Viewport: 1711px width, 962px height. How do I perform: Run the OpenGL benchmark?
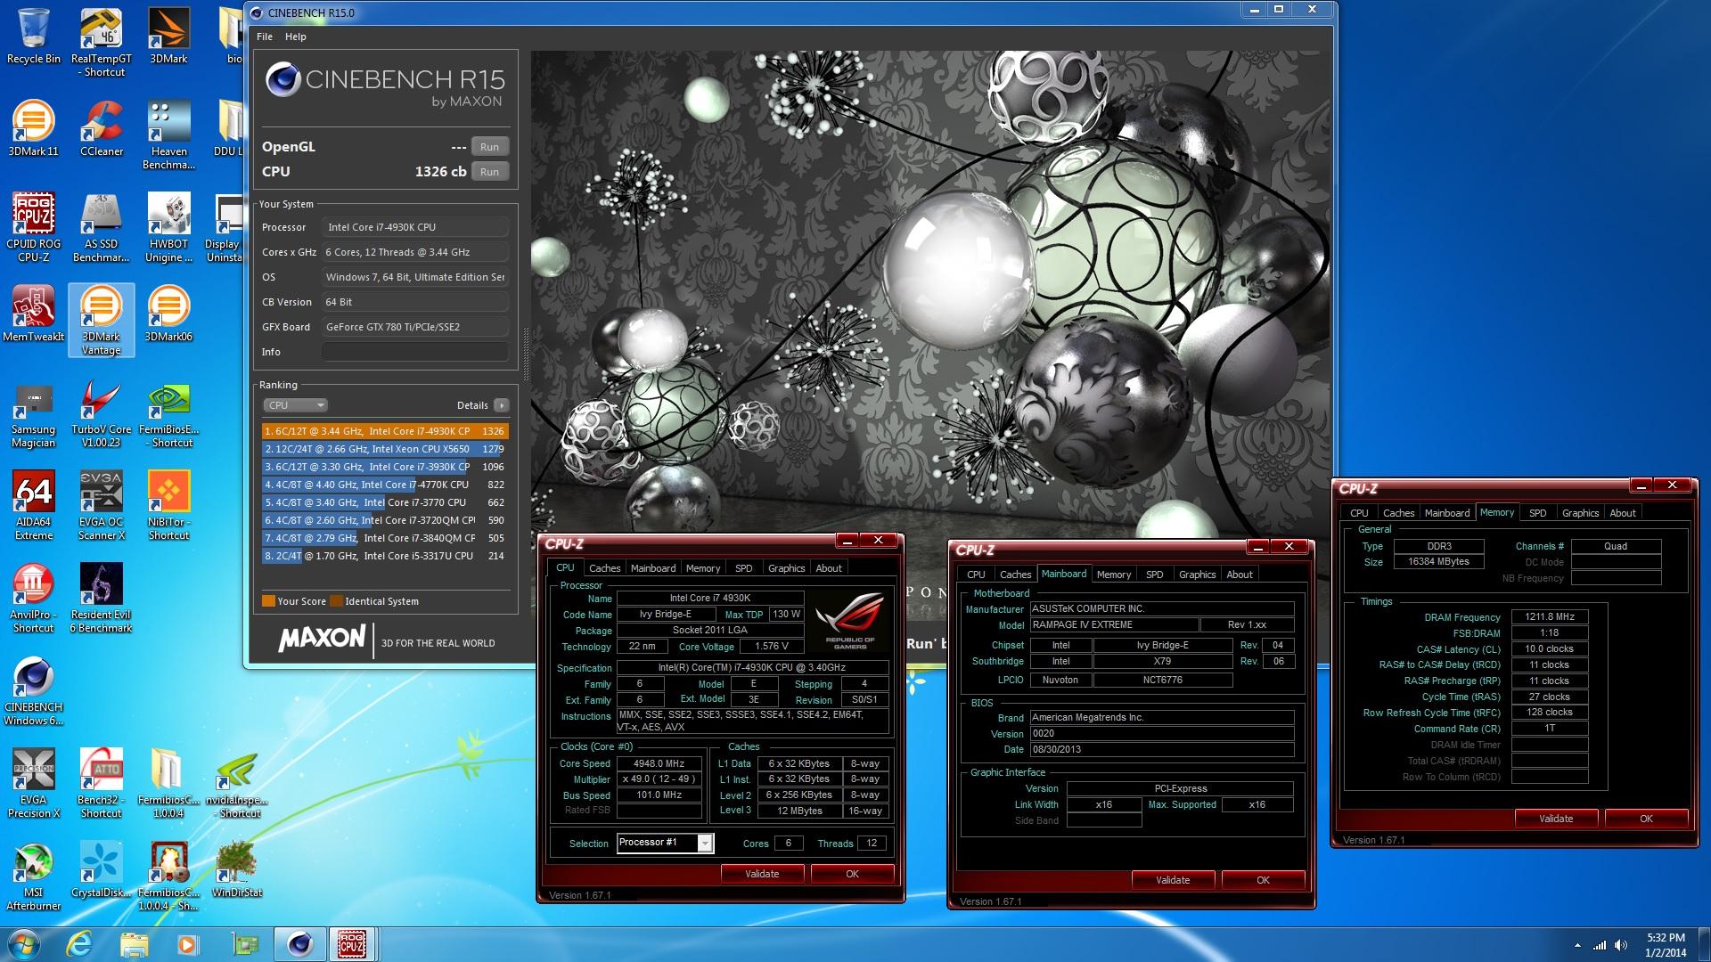tap(489, 147)
